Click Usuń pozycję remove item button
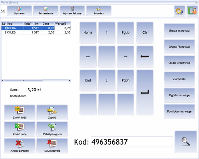199x159 pixels. (52, 146)
